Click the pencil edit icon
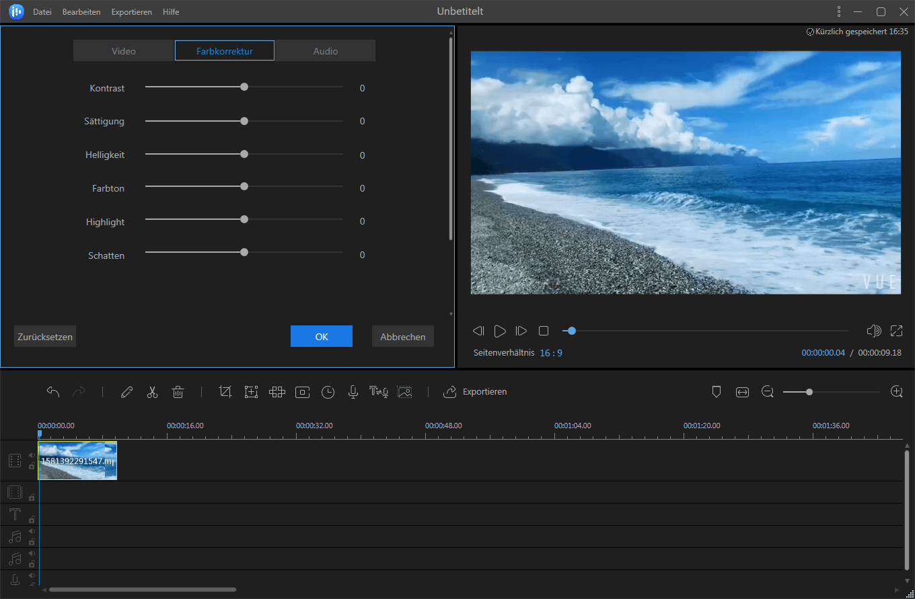915x599 pixels. coord(126,392)
